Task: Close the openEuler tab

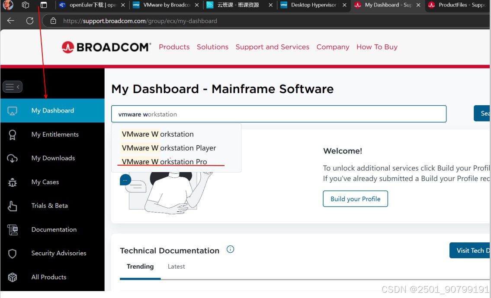Action: (x=123, y=5)
